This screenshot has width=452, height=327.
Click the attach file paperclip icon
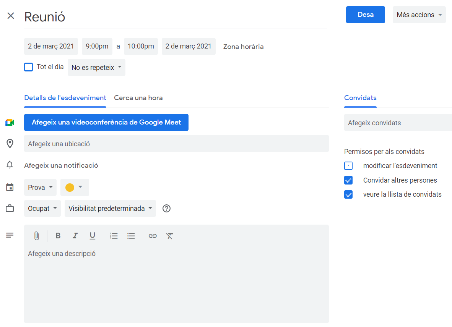tap(37, 236)
